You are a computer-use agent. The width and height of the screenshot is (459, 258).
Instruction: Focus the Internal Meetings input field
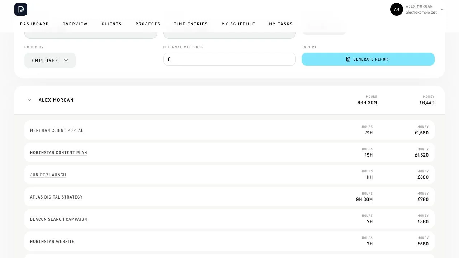click(x=229, y=59)
